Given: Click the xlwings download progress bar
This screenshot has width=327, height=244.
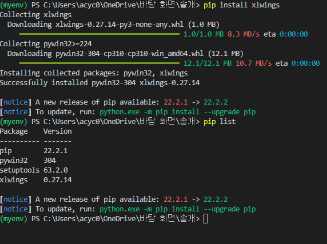Looking at the screenshot, I should pyautogui.click(x=99, y=34).
